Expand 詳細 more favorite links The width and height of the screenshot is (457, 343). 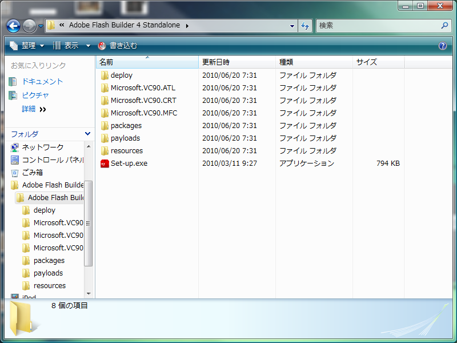34,109
